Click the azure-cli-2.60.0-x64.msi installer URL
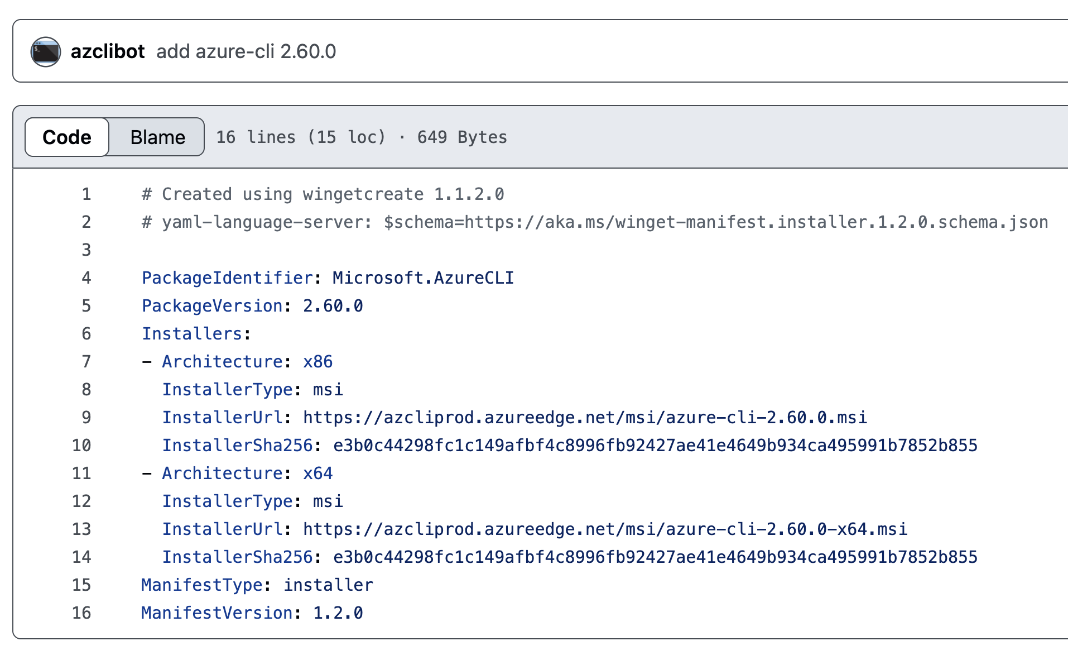The image size is (1068, 660). [605, 529]
